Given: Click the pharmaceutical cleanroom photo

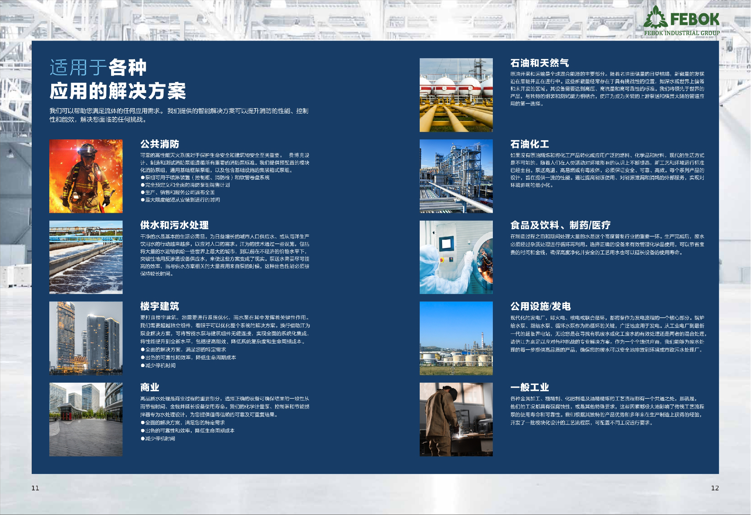Looking at the screenshot, I should point(456,257).
